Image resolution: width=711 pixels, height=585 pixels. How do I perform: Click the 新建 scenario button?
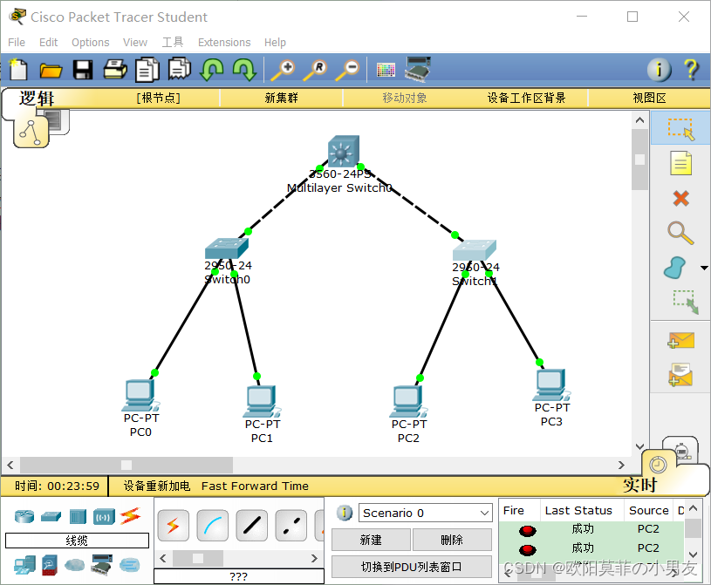click(x=371, y=540)
